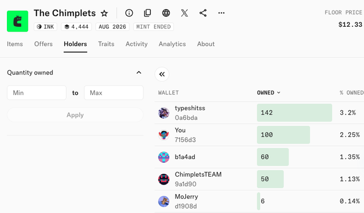The height and width of the screenshot is (213, 364).
Task: Open the b1a4ad holder link
Action: pos(185,157)
